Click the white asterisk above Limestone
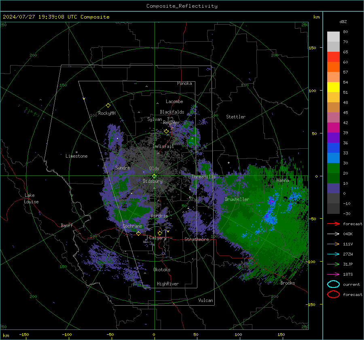The height and width of the screenshot is (340, 364). point(76,152)
